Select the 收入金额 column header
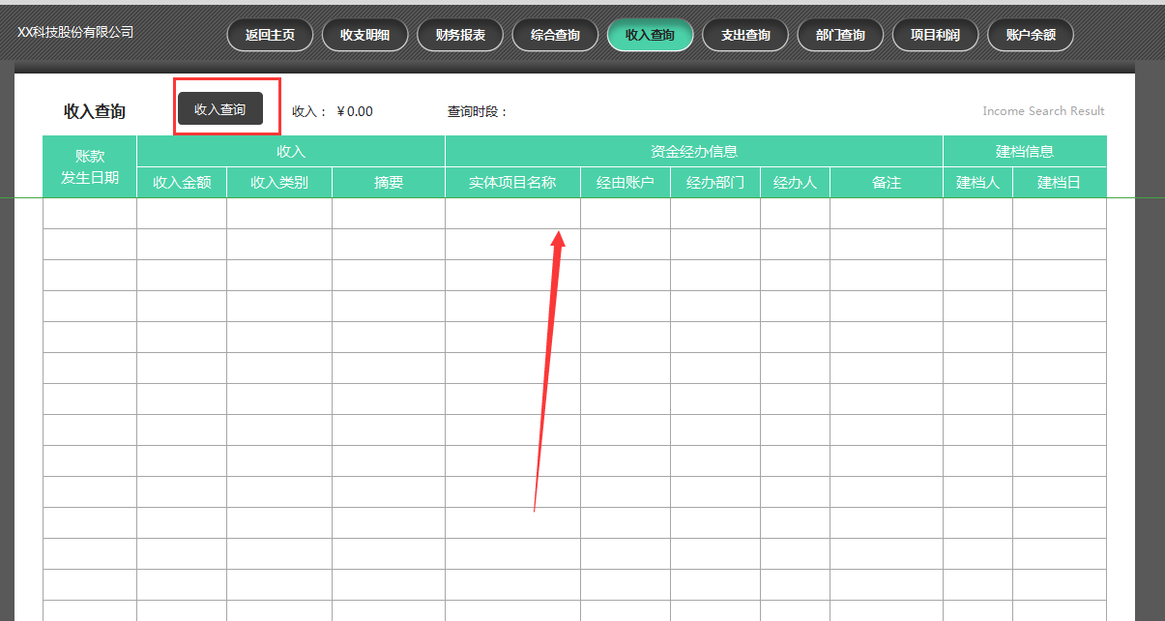This screenshot has width=1165, height=621. 181,182
